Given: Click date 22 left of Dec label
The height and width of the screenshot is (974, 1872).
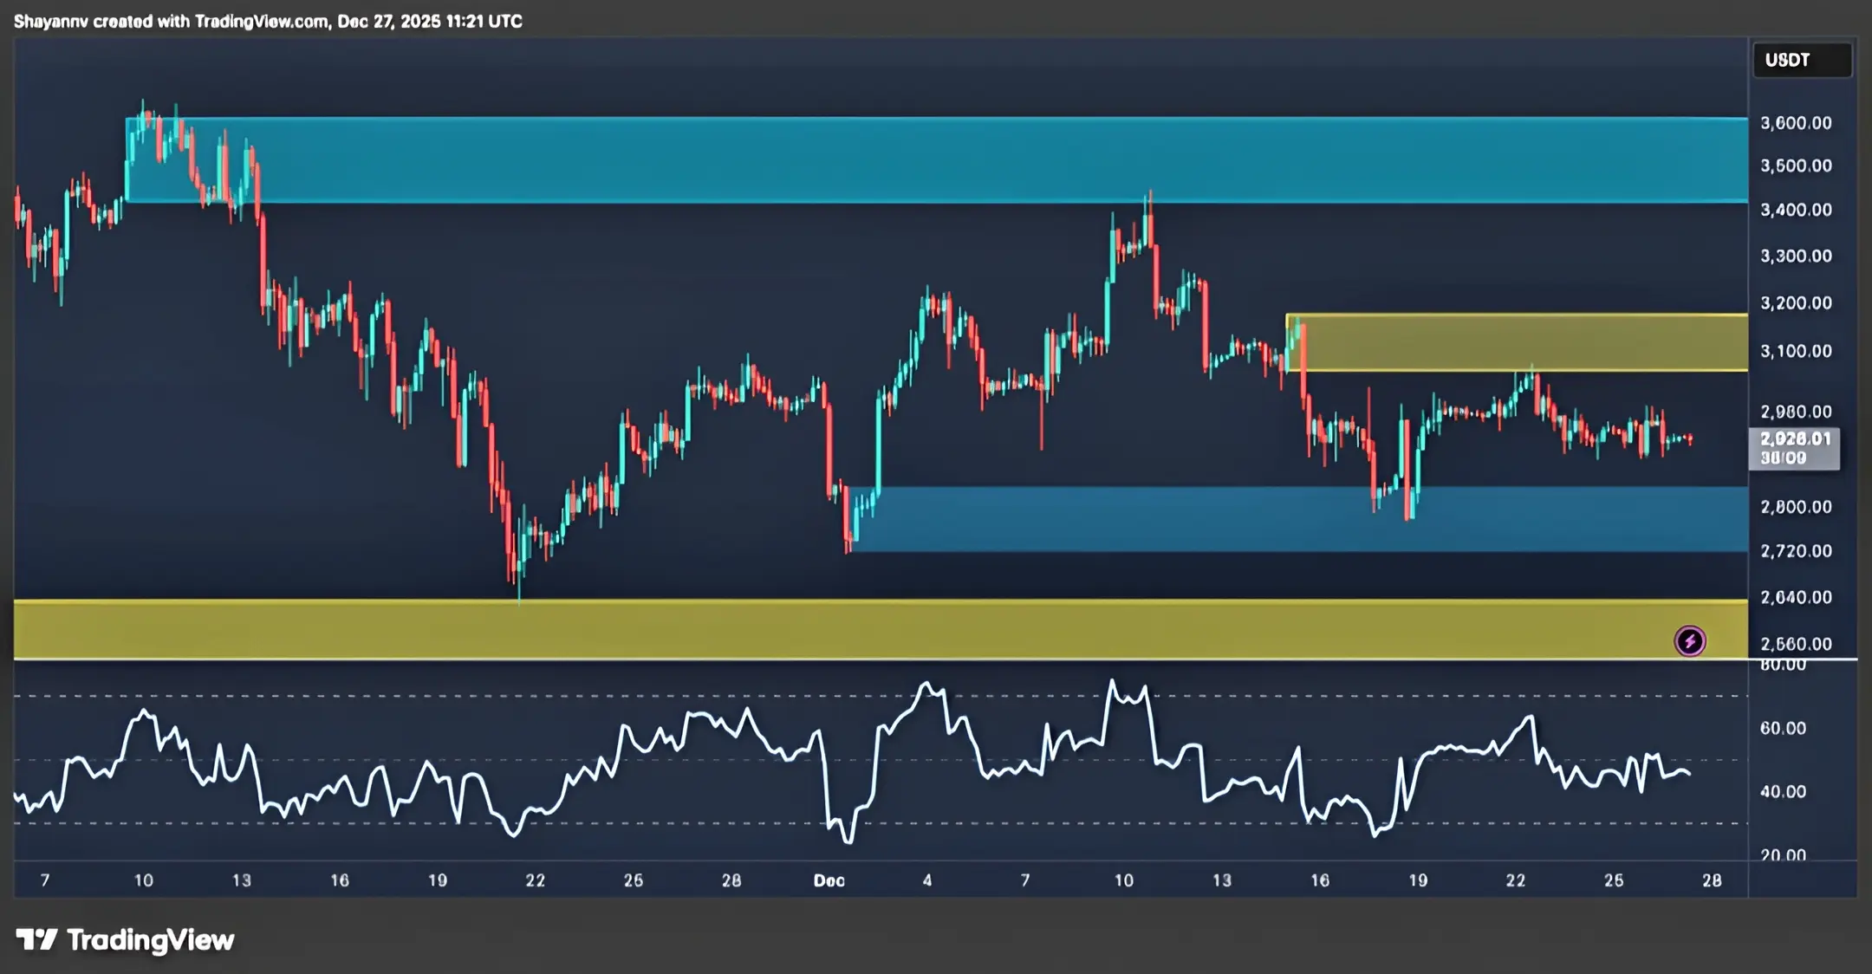Looking at the screenshot, I should click(x=535, y=880).
